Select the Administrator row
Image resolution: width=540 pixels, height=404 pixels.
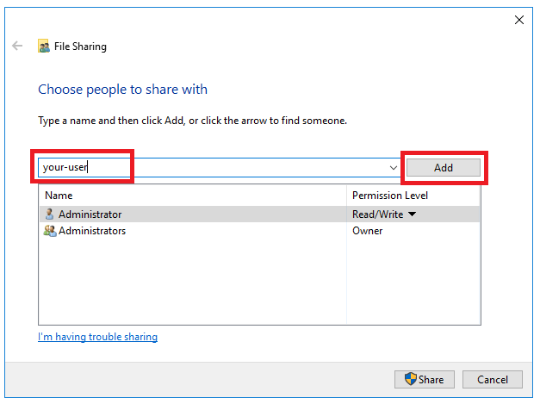coord(259,214)
